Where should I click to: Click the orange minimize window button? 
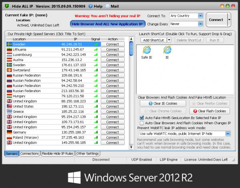pos(222,6)
